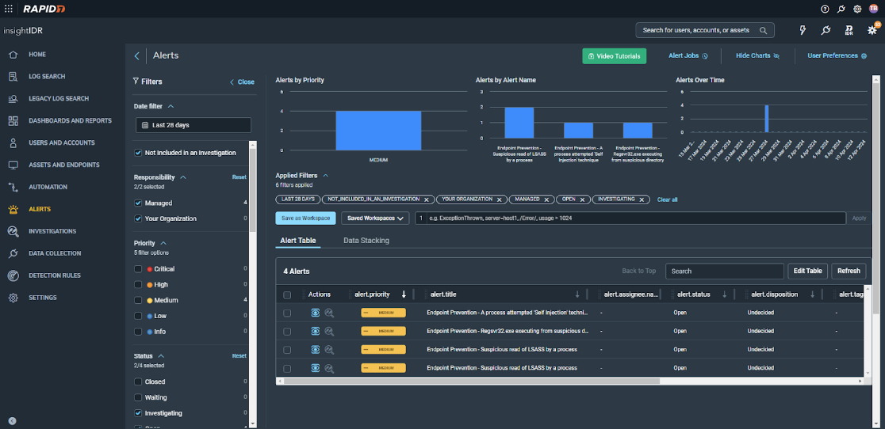Open the Last 28 days date filter
The image size is (885, 429).
pos(193,125)
